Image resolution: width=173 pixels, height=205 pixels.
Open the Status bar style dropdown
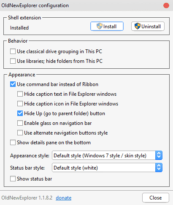107,167
